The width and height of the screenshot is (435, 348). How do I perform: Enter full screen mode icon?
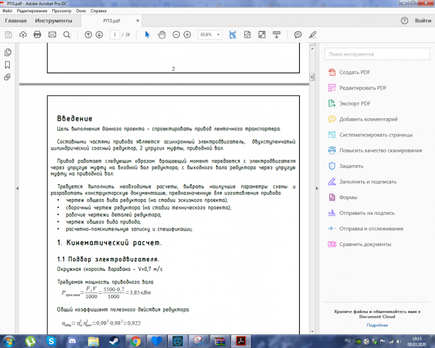262,35
